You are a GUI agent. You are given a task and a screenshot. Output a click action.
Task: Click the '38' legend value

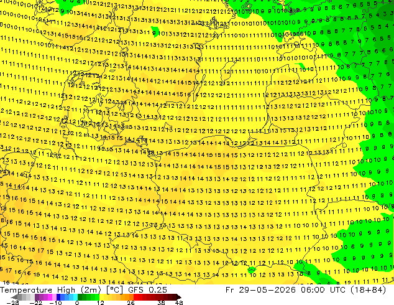pyautogui.click(x=162, y=303)
